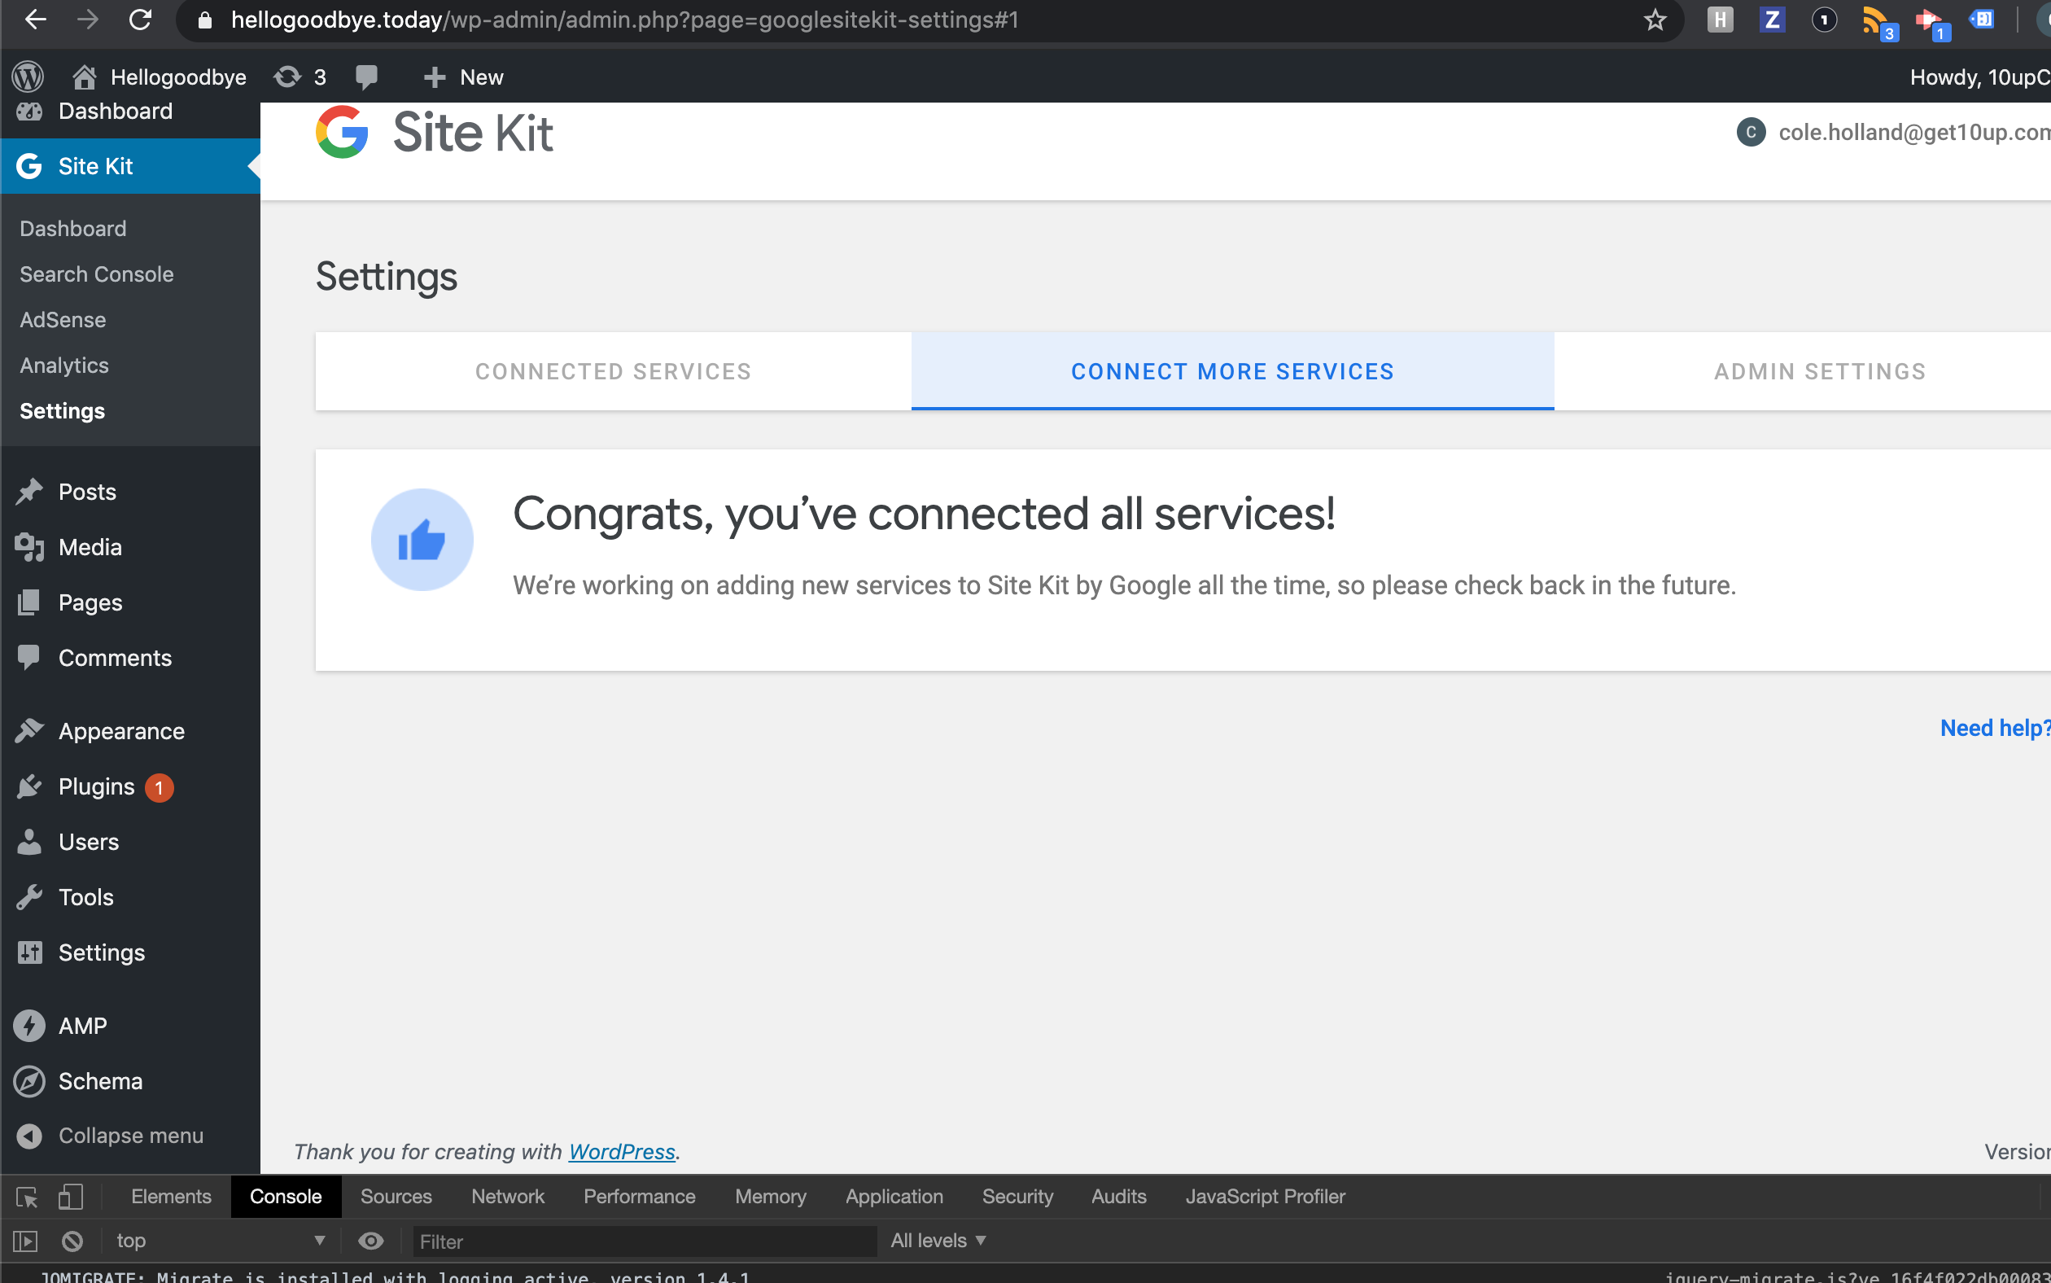Click inside the console Filter field

point(643,1240)
